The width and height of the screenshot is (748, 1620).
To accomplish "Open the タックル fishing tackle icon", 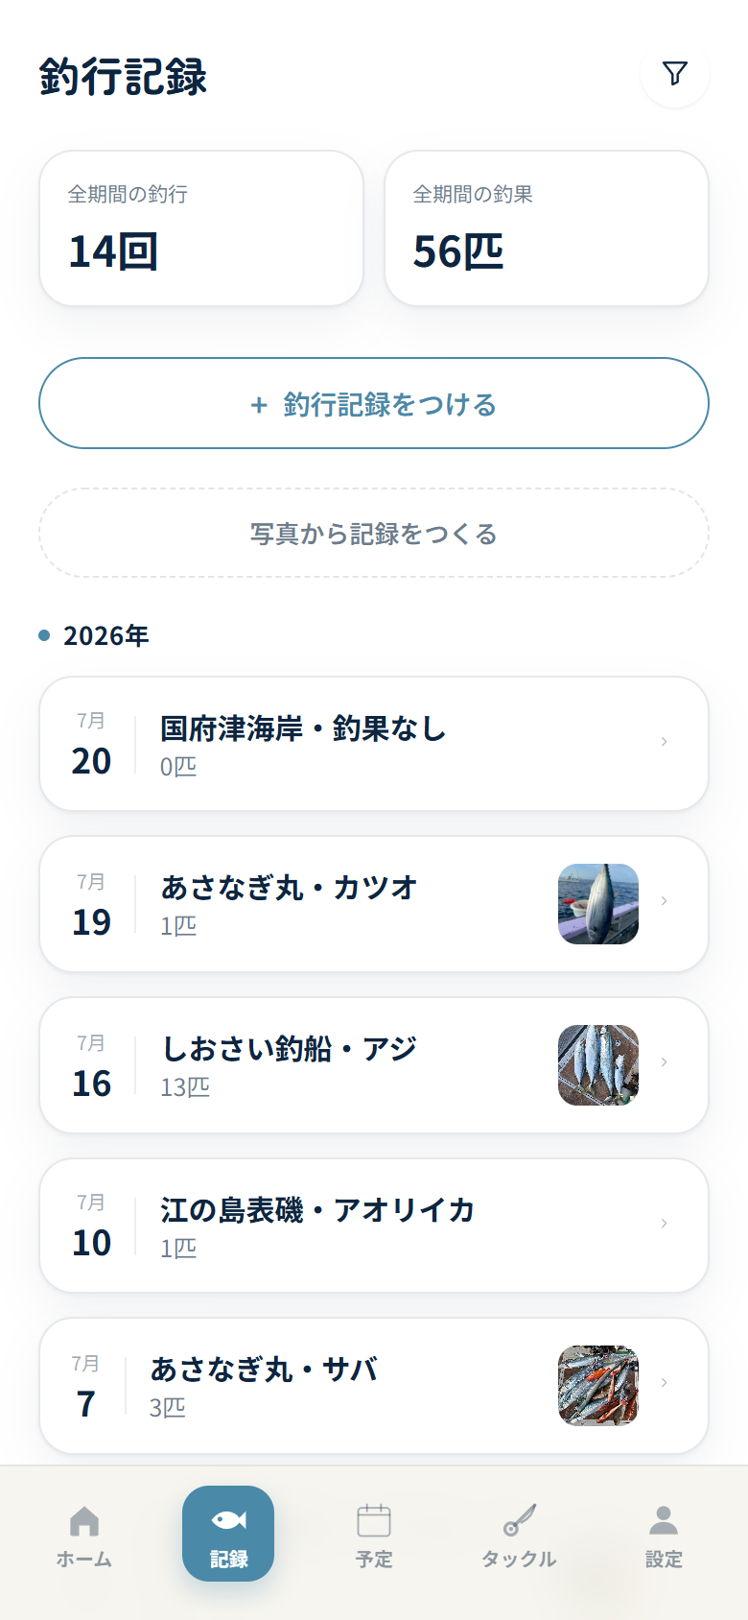I will [519, 1520].
